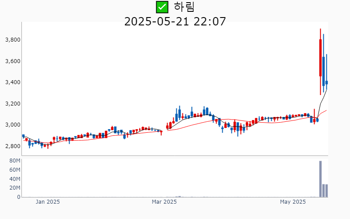Click the Jan 2025 date label
Image resolution: width=350 pixels, height=219 pixels.
pyautogui.click(x=48, y=202)
